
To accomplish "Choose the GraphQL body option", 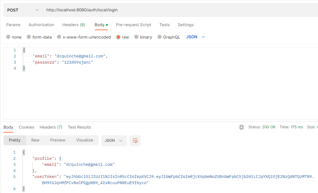I will (159, 37).
